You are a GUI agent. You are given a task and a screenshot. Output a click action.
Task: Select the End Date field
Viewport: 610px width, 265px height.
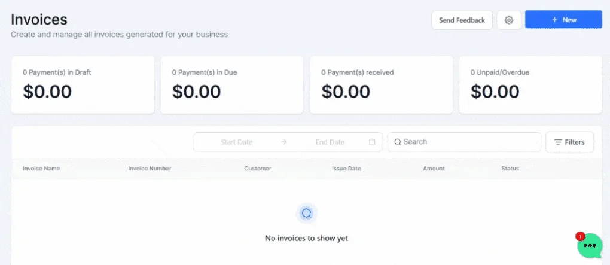[x=330, y=142]
